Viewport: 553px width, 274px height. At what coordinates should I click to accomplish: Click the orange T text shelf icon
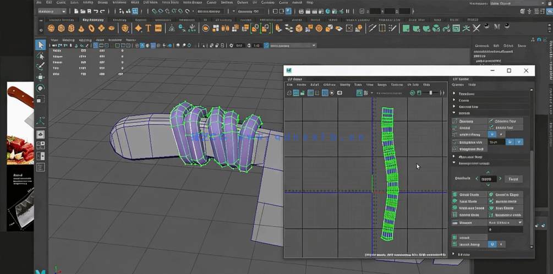pyautogui.click(x=148, y=28)
